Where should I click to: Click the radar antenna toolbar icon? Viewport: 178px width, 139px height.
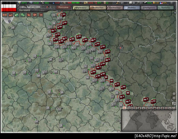[5, 15]
